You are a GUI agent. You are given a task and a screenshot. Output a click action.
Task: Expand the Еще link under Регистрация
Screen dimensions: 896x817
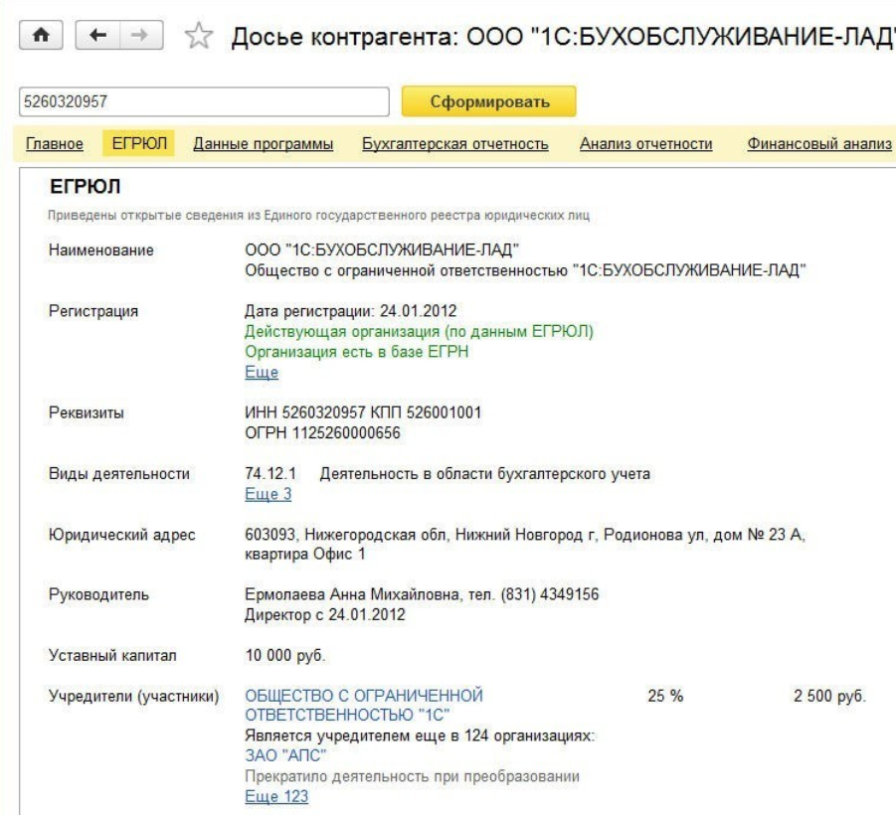tap(262, 373)
